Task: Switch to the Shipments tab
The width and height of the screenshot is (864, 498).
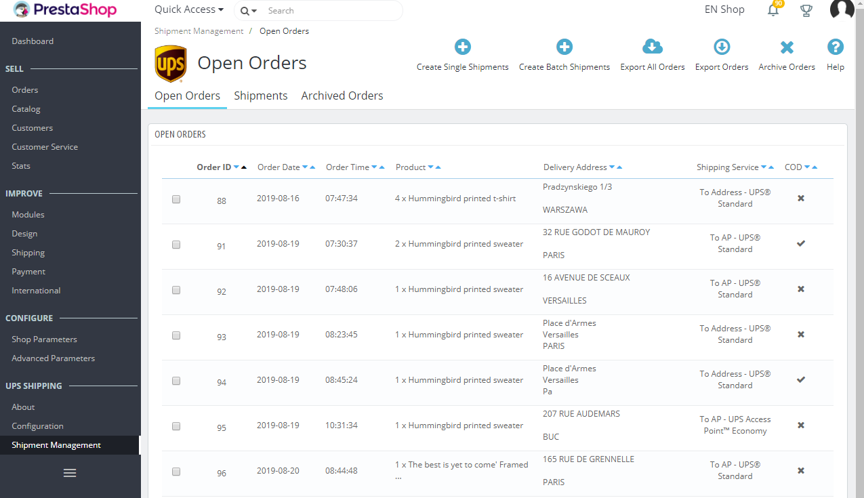Action: pos(261,96)
